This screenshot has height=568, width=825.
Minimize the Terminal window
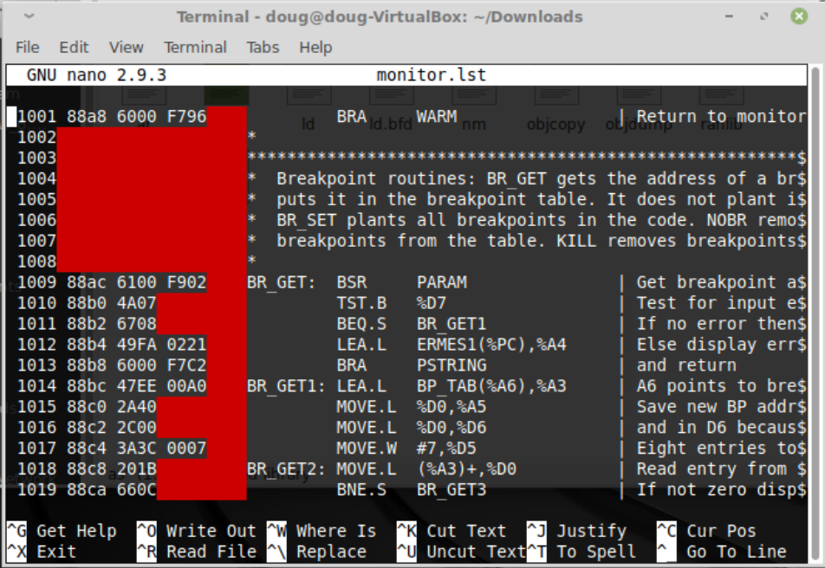coord(737,16)
